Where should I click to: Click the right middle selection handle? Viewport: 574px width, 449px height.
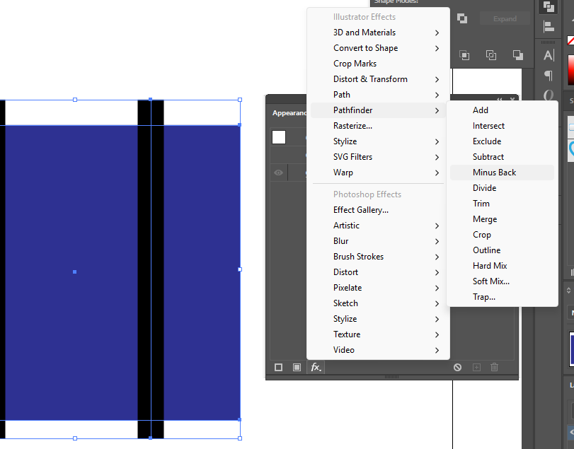coord(240,269)
